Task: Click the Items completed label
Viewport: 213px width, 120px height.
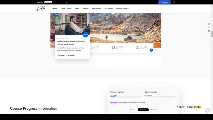Action: tap(117, 92)
